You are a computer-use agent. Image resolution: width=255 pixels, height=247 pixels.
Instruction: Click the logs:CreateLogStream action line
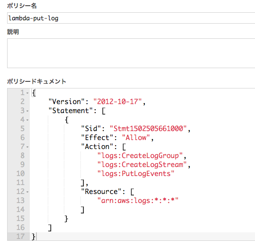point(142,165)
